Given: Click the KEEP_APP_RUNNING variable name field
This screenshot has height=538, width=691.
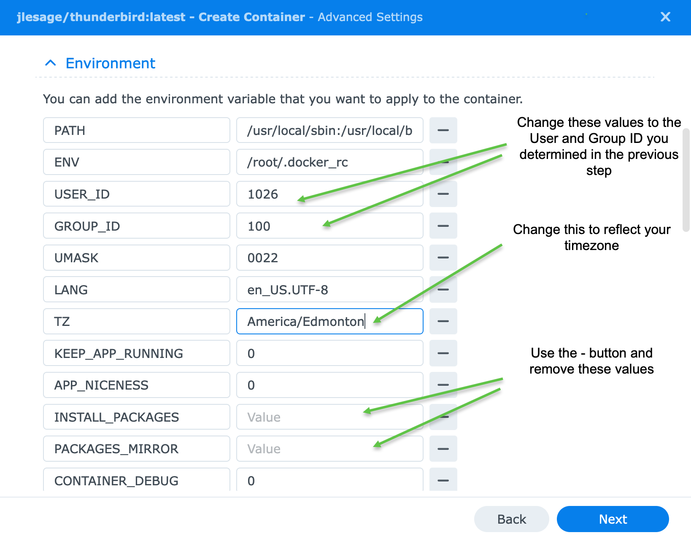Looking at the screenshot, I should coord(137,353).
